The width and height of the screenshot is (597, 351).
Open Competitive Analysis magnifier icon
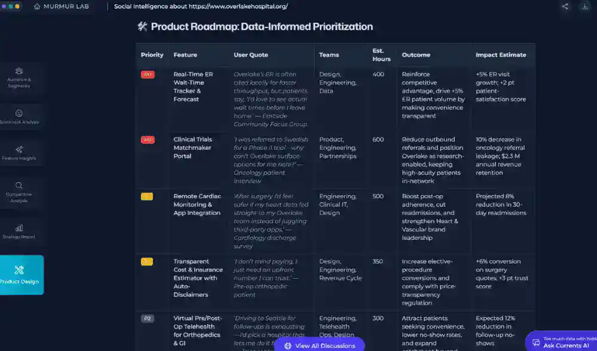19,186
